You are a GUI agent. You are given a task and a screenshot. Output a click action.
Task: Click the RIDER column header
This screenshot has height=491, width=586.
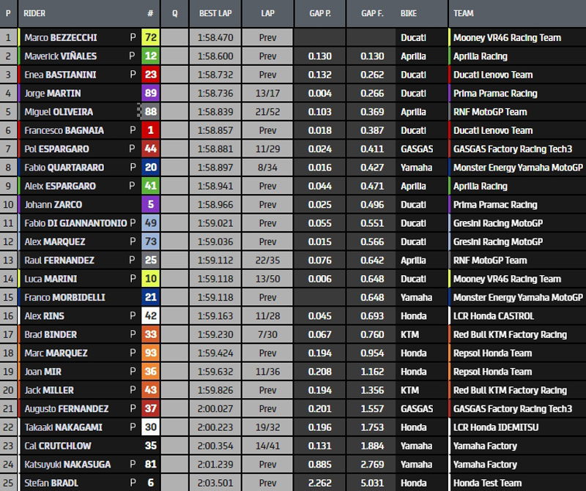click(x=35, y=14)
